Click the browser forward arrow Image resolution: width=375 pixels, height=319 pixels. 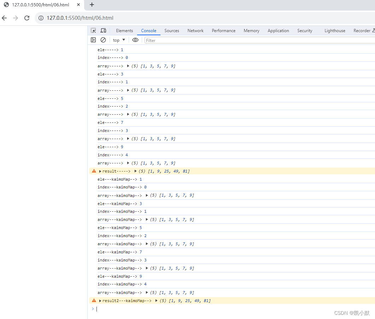pyautogui.click(x=16, y=18)
